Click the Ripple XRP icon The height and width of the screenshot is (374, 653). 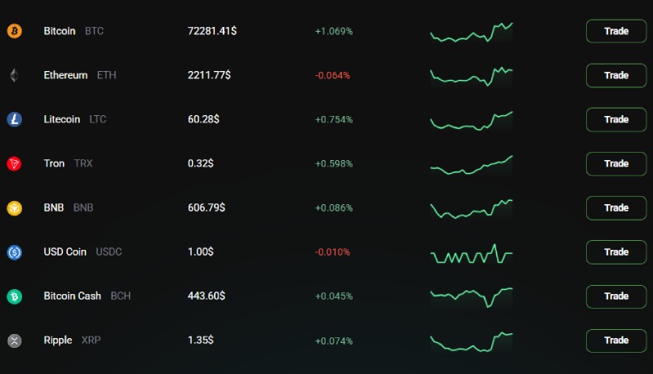(14, 340)
